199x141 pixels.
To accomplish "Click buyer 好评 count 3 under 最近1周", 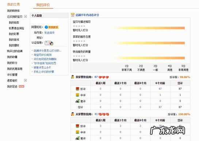I will tap(100, 126).
